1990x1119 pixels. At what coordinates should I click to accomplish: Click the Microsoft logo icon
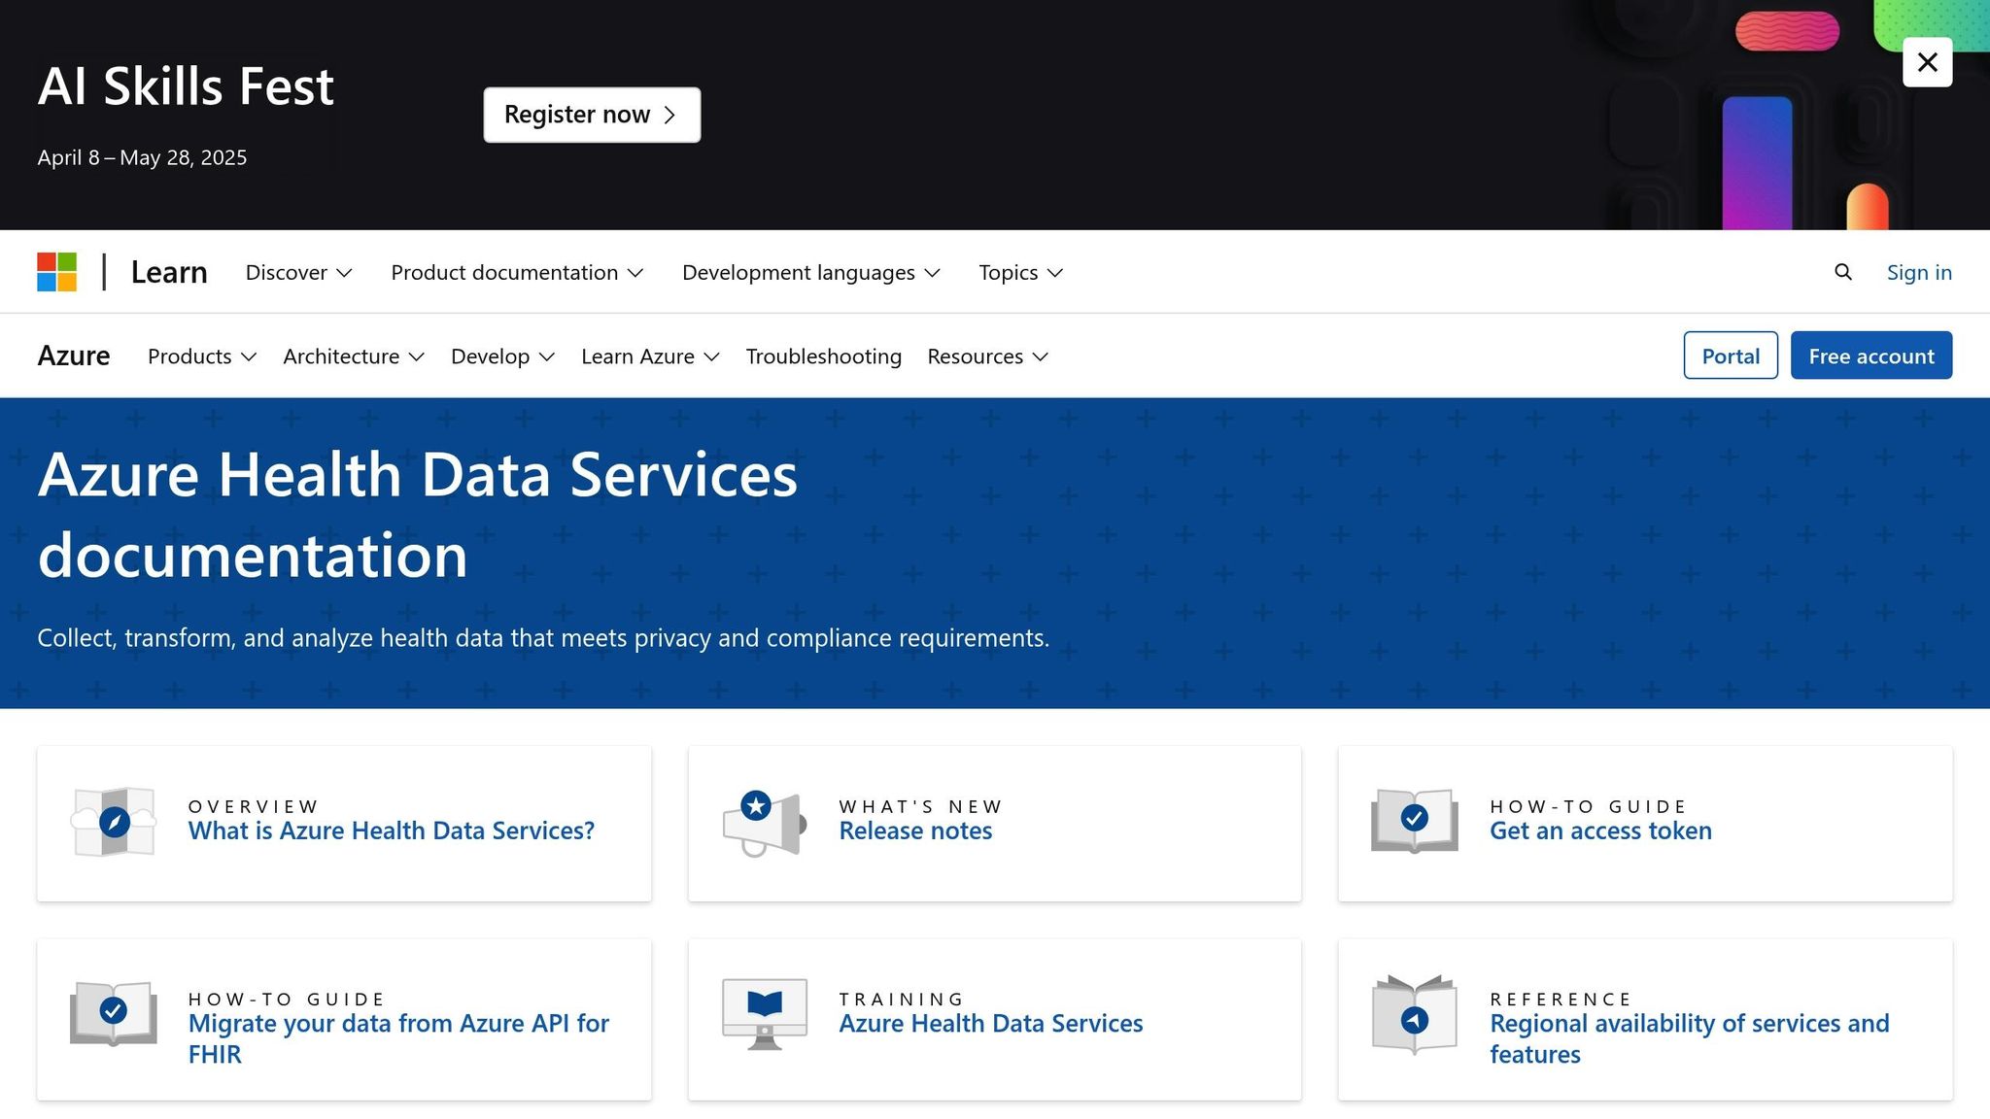click(56, 272)
